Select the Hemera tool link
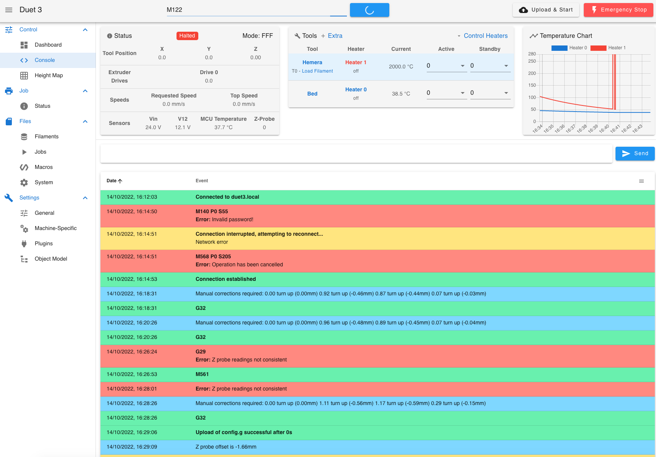Image resolution: width=656 pixels, height=457 pixels. click(x=312, y=62)
